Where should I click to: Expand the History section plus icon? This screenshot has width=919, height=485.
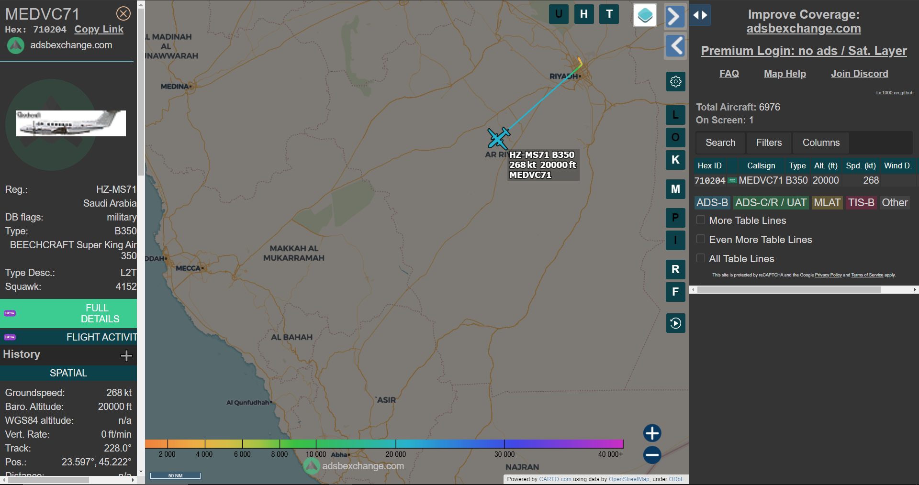click(126, 355)
